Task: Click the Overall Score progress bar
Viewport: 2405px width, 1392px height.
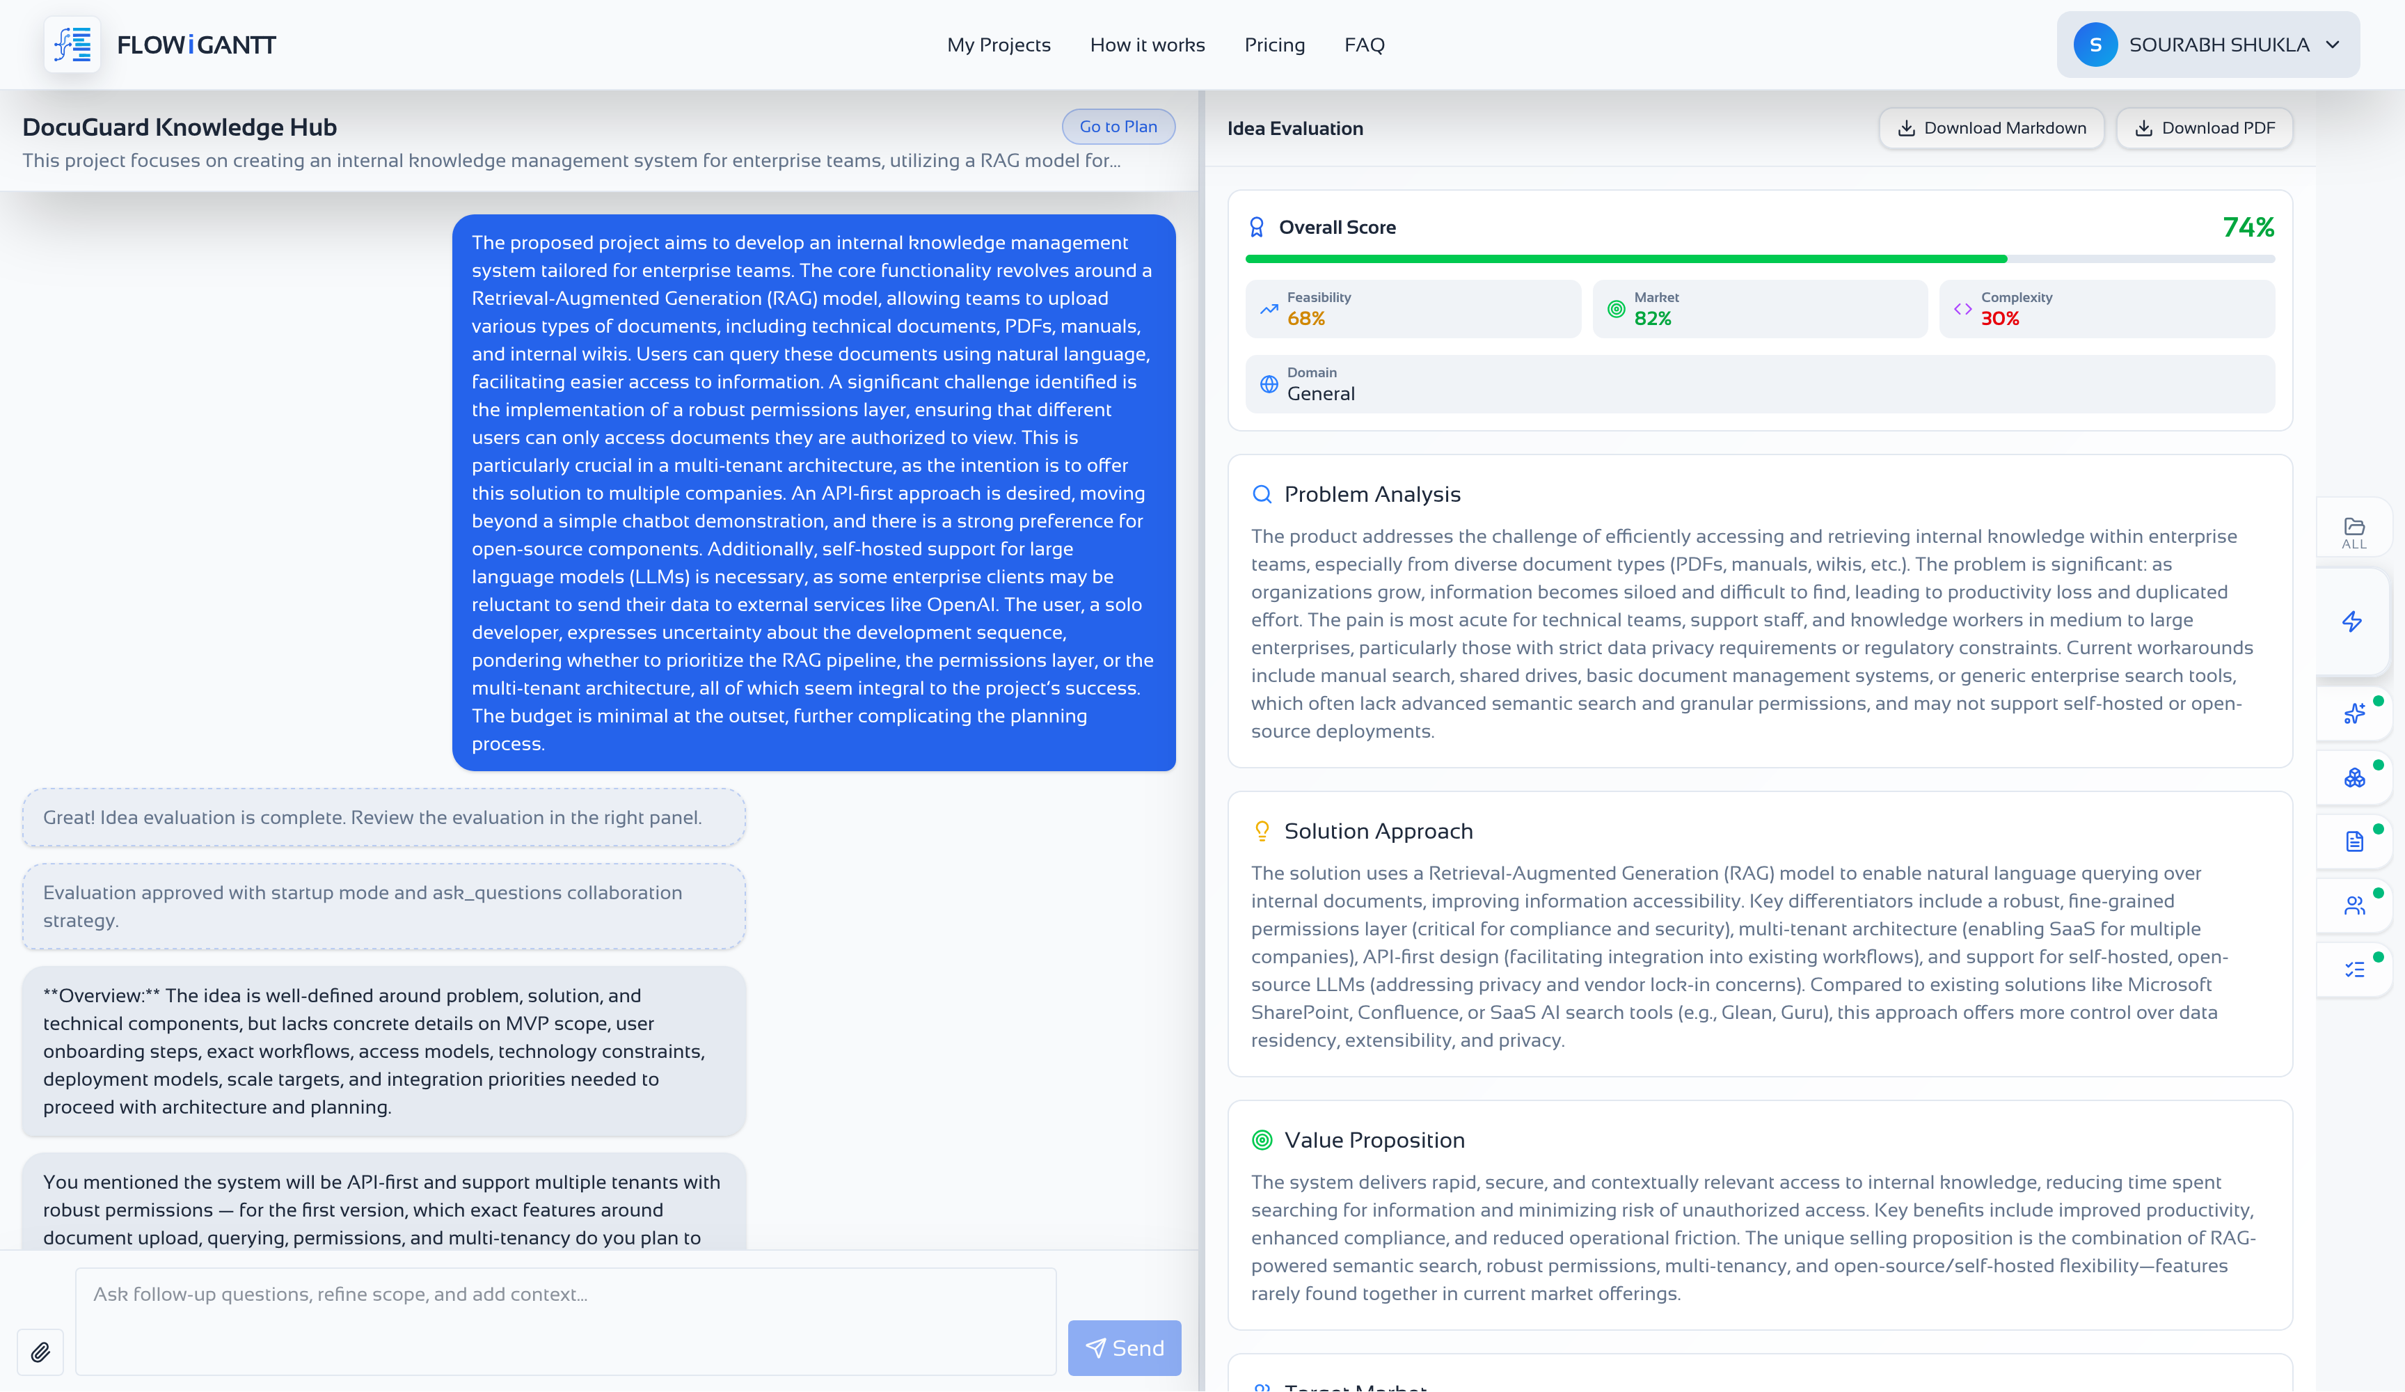Action: tap(1759, 259)
